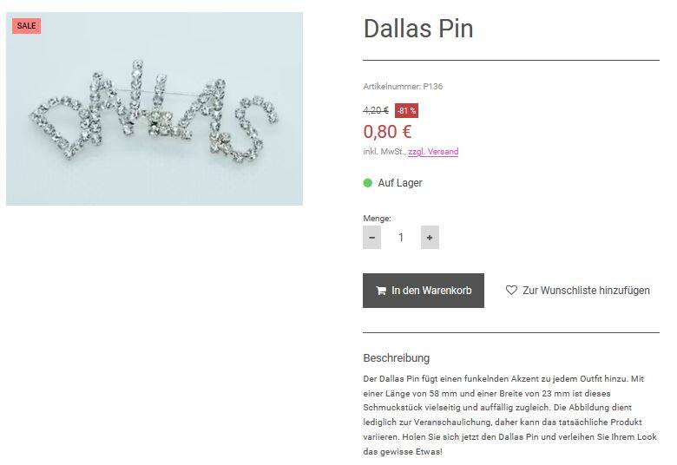Click the minus quantity button
The height and width of the screenshot is (465, 677).
[371, 237]
